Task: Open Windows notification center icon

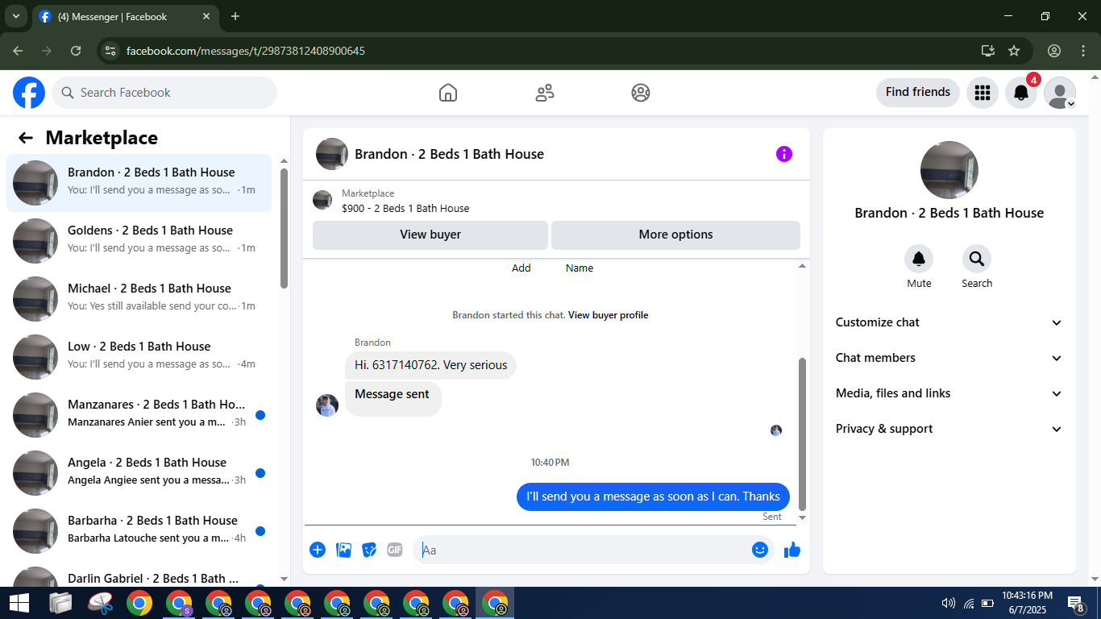Action: [1075, 603]
